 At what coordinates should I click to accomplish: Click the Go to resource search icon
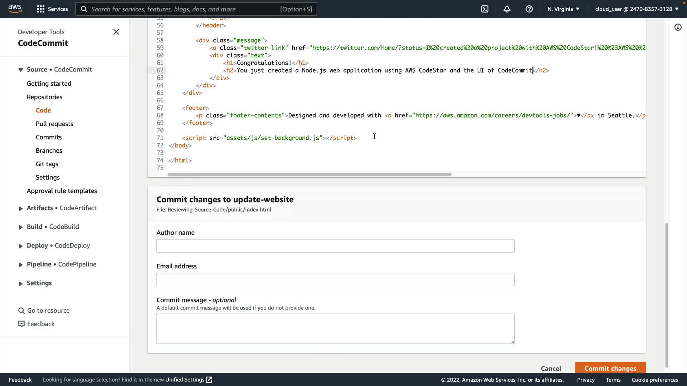click(21, 311)
